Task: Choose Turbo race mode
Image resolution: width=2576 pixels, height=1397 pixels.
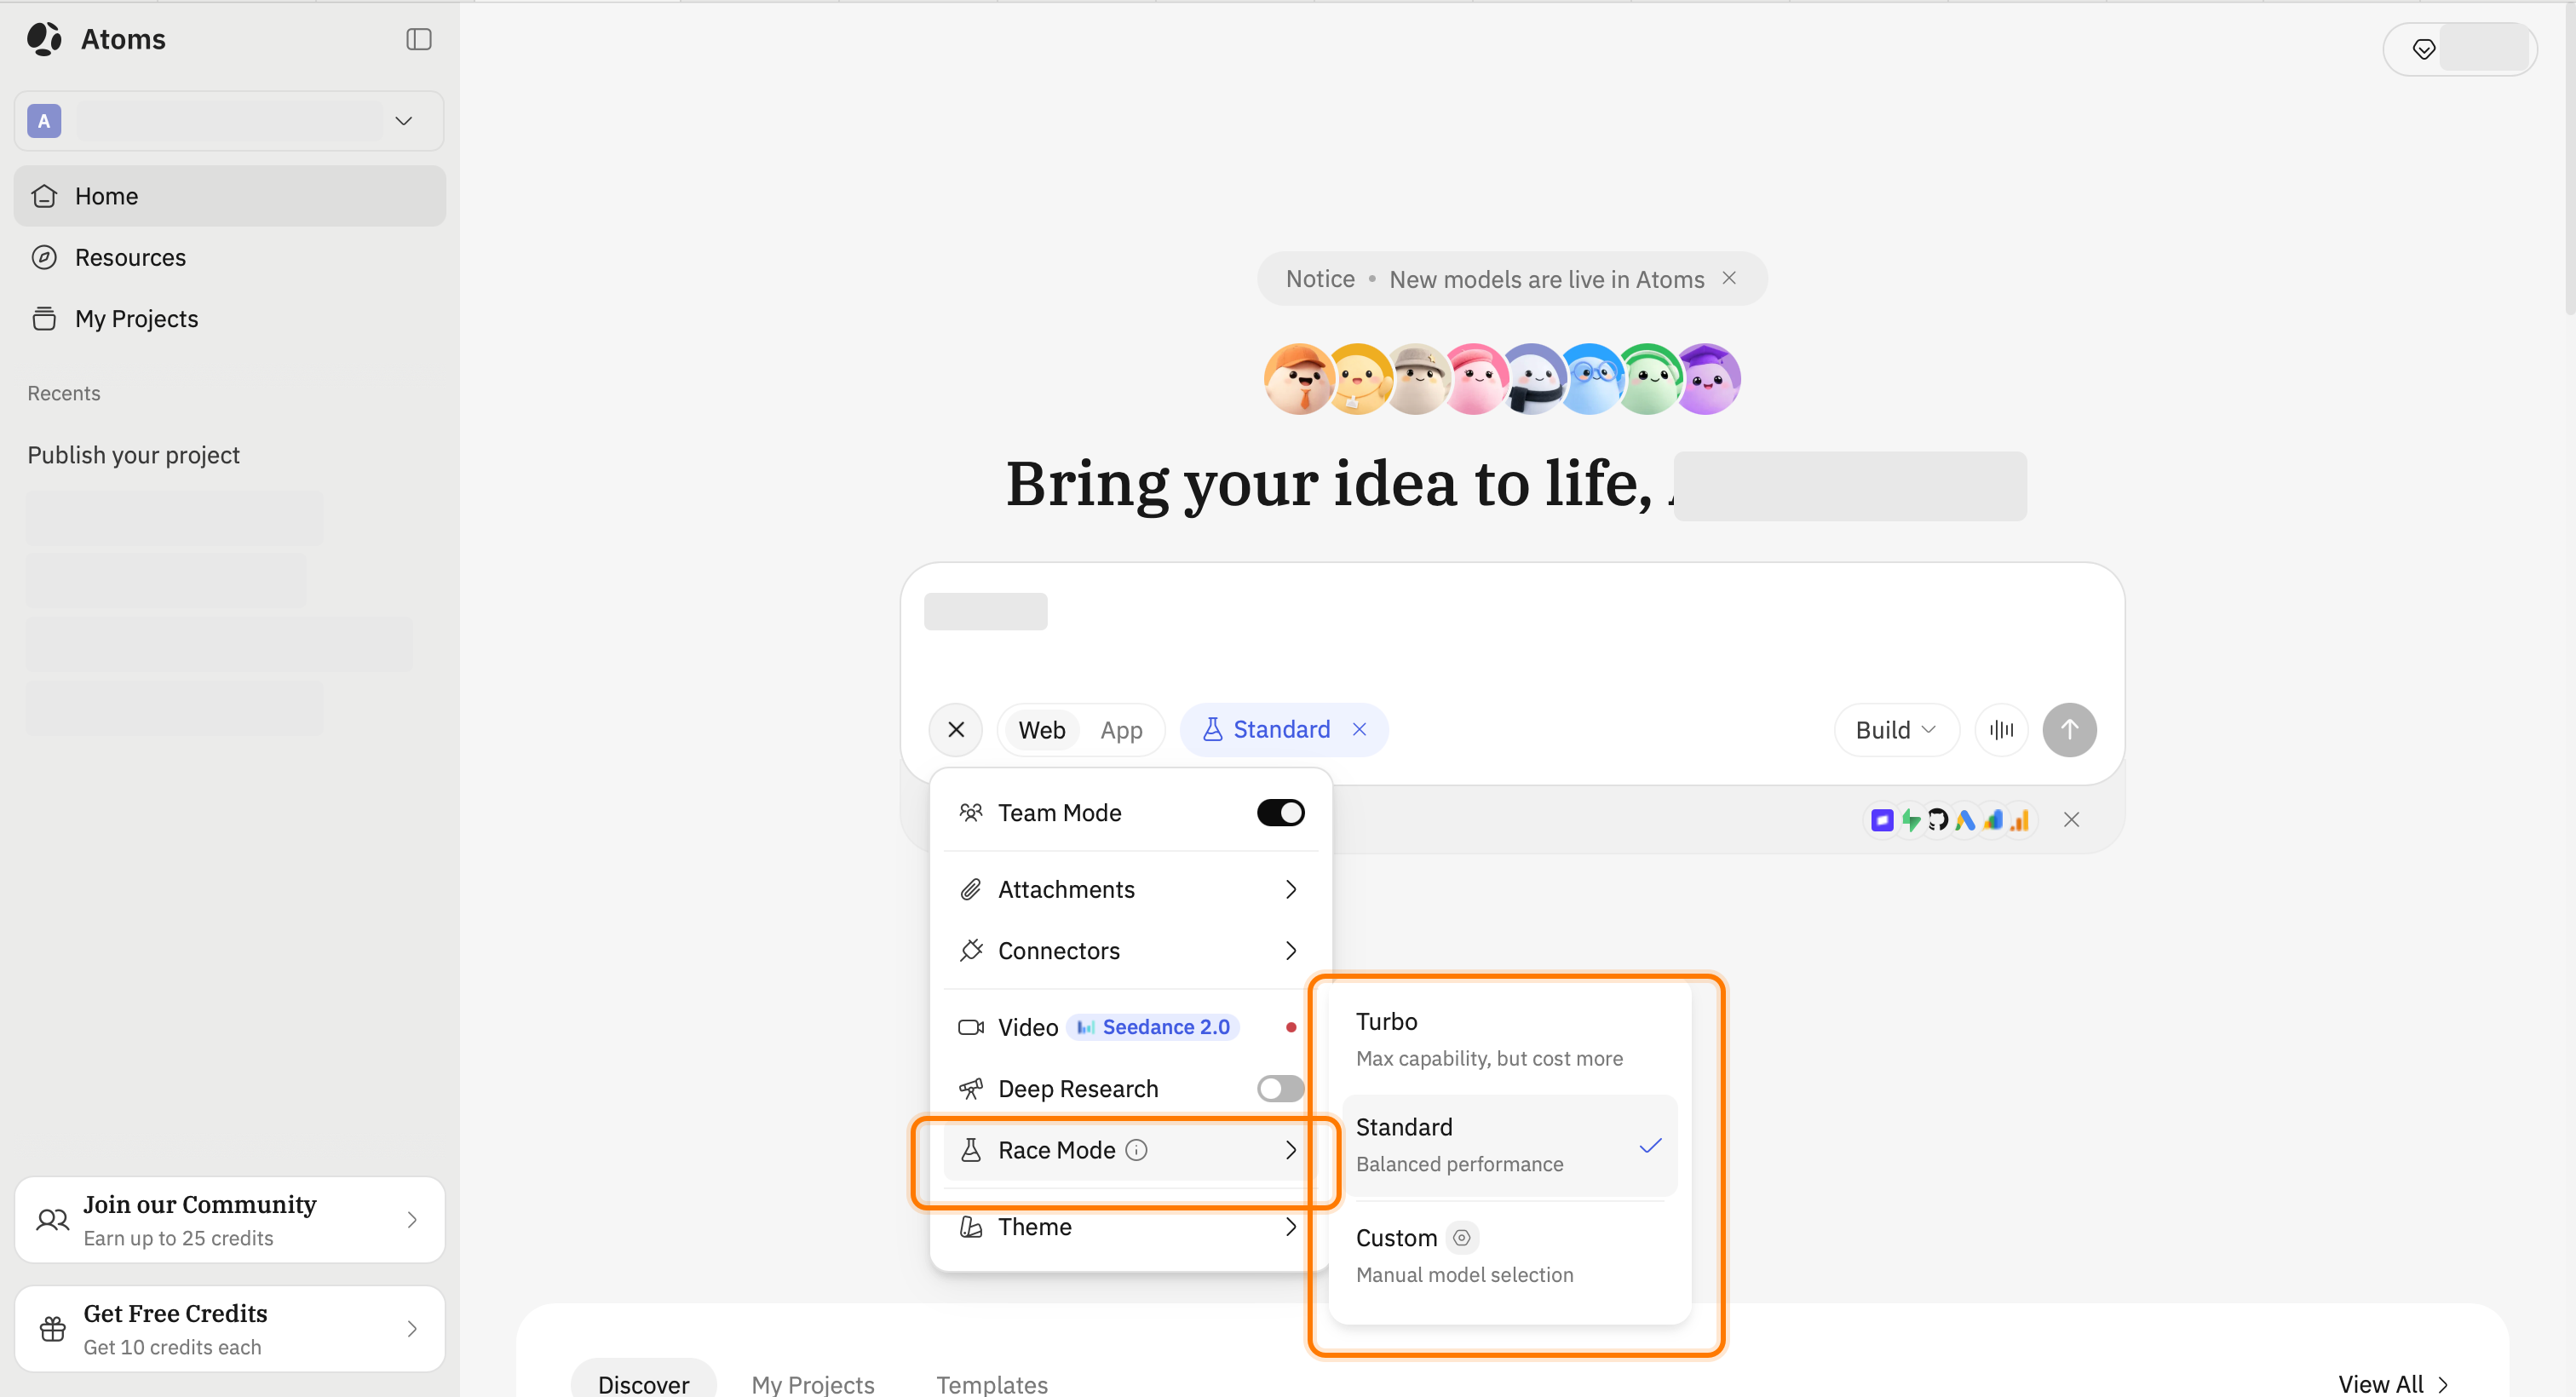Action: tap(1509, 1039)
